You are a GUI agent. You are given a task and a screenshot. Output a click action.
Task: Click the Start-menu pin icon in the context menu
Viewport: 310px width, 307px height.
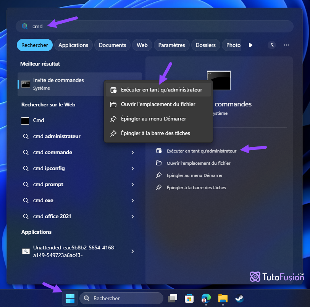coord(113,119)
